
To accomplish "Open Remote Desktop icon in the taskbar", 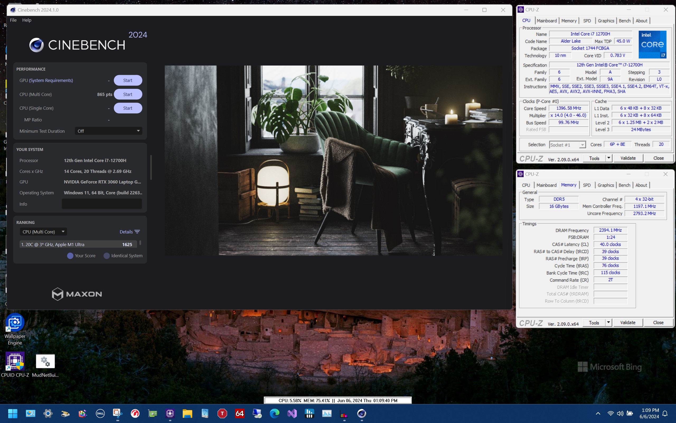I will [257, 413].
